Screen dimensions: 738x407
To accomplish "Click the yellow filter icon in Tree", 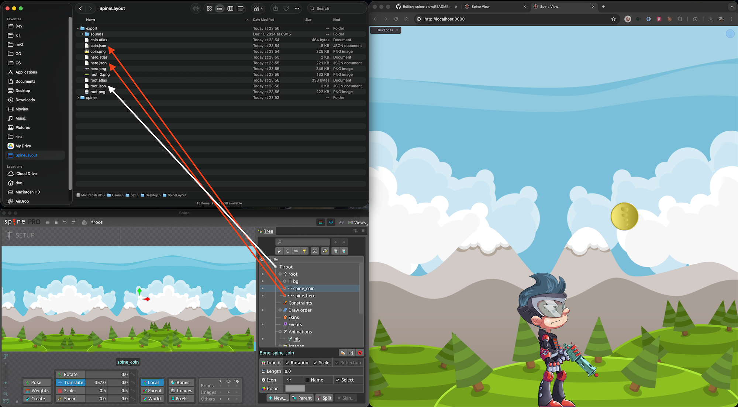I will [x=304, y=251].
